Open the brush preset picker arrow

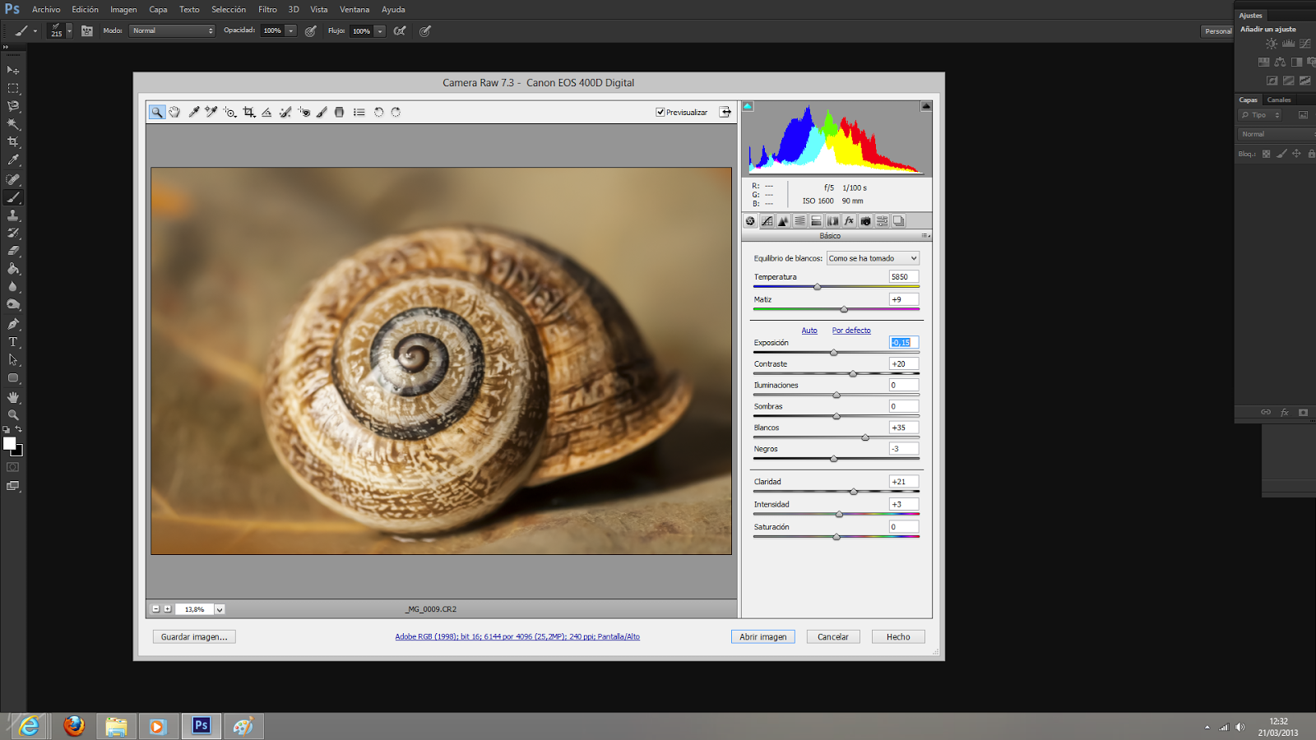69,30
